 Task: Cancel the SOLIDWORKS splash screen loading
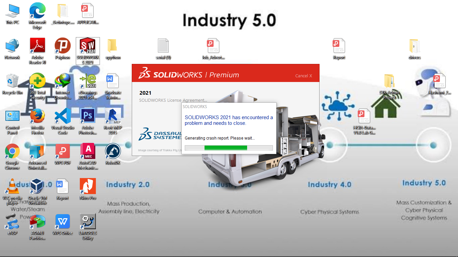303,76
